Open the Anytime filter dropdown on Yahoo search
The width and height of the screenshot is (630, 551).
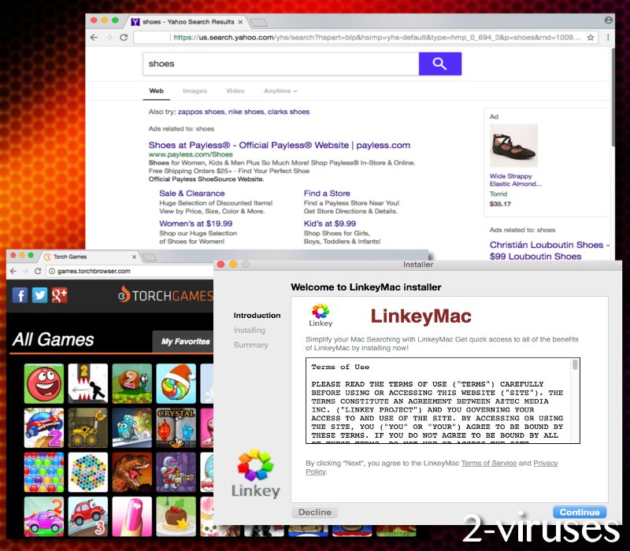(278, 91)
